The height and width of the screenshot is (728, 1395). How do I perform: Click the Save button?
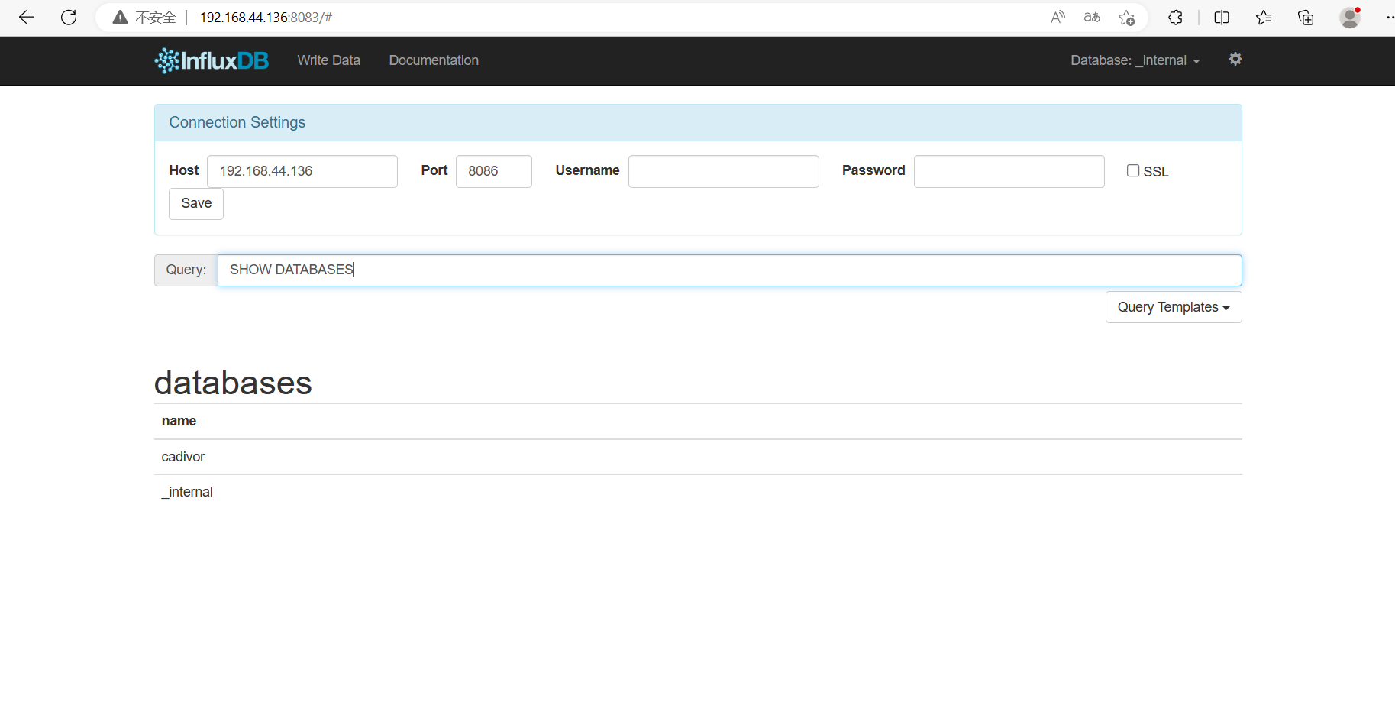tap(196, 203)
